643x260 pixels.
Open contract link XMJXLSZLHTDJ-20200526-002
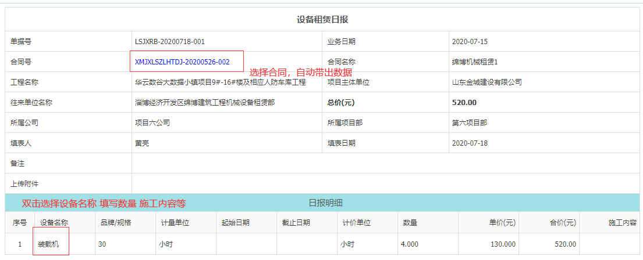pos(182,62)
